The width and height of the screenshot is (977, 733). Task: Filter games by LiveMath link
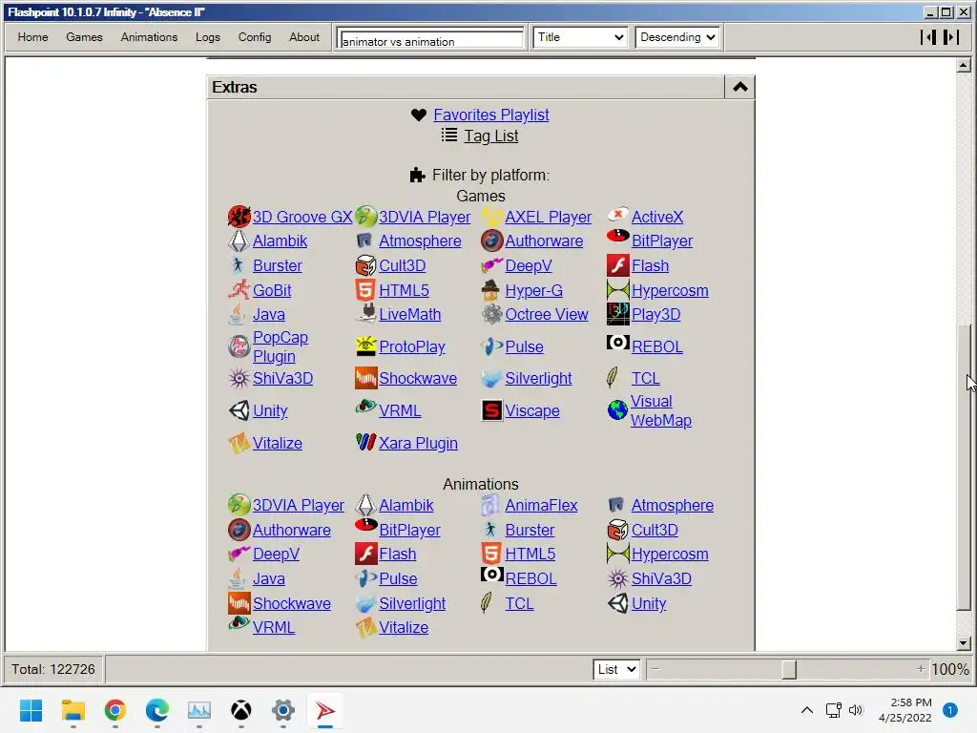click(410, 314)
